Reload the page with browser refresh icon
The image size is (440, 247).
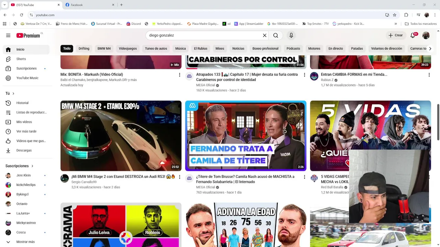(x=21, y=15)
